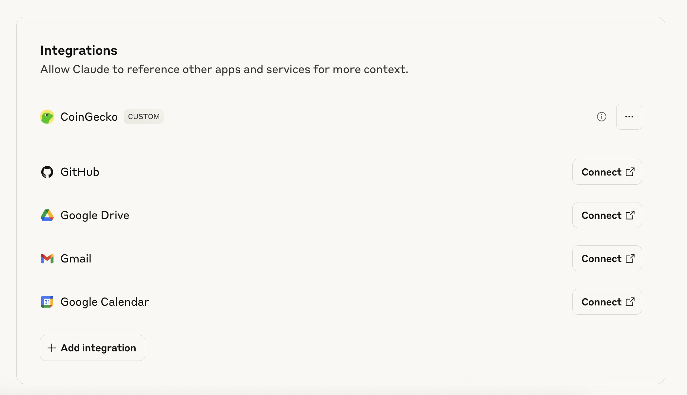This screenshot has height=395, width=687.
Task: Select the CoinGecko integration name
Action: [89, 117]
